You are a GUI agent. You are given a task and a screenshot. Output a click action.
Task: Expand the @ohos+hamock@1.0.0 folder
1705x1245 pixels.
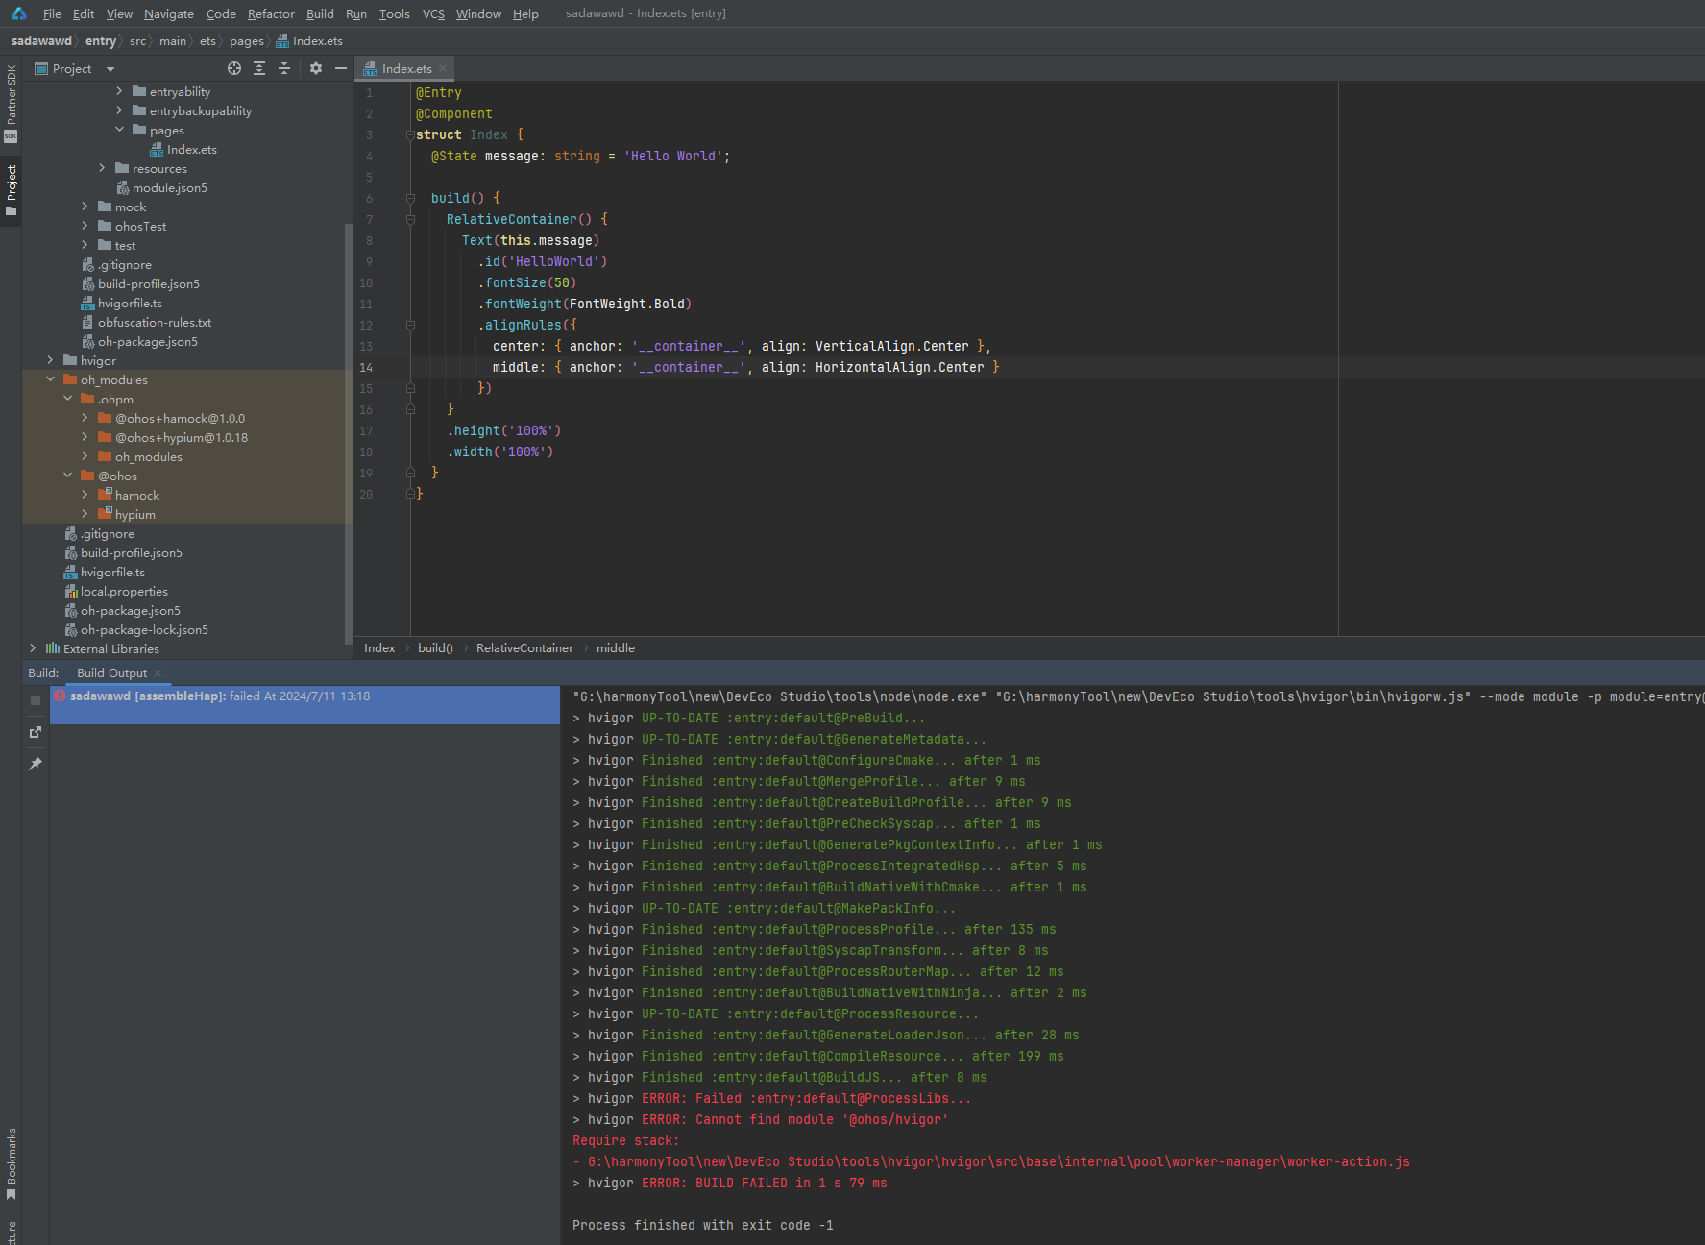85,418
